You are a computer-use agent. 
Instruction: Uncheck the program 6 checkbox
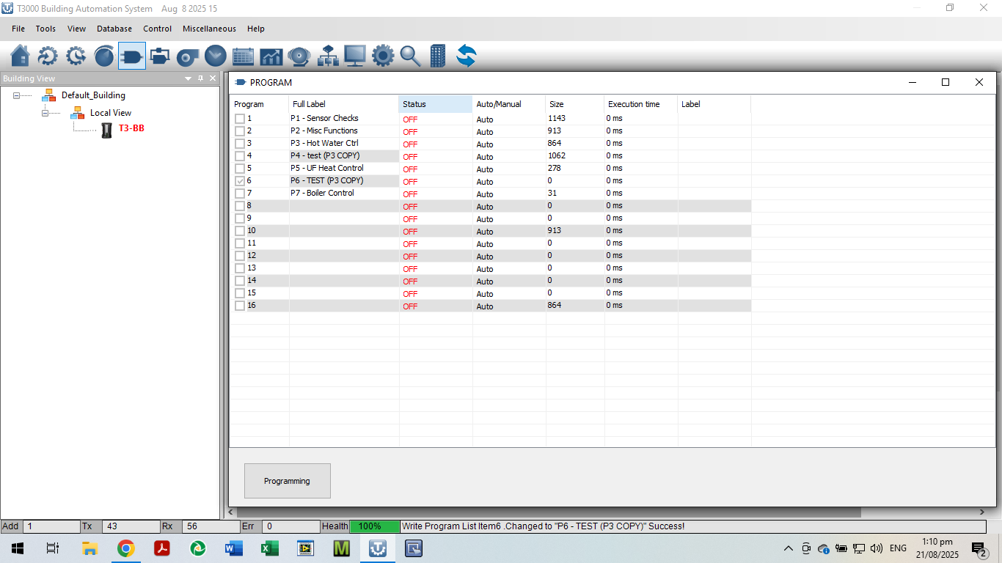coord(240,181)
